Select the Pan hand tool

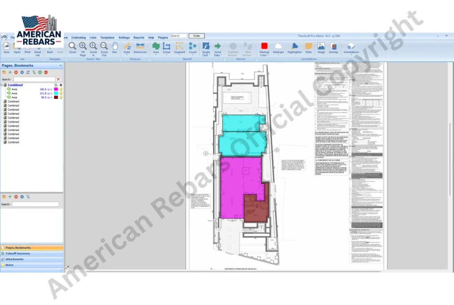(x=114, y=47)
